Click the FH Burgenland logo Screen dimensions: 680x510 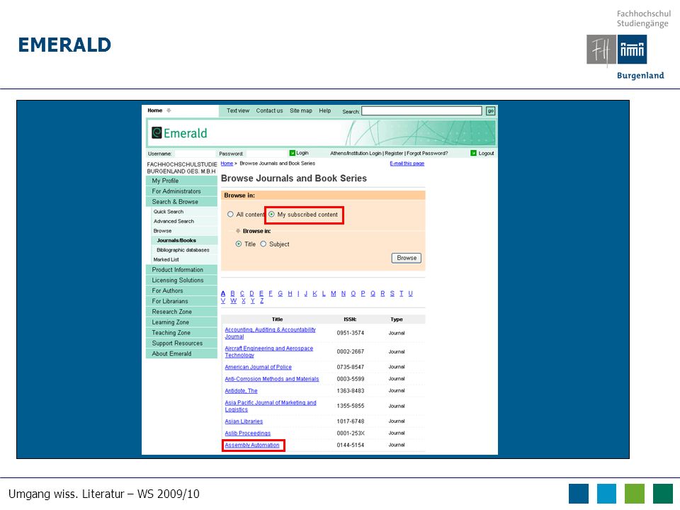617,50
